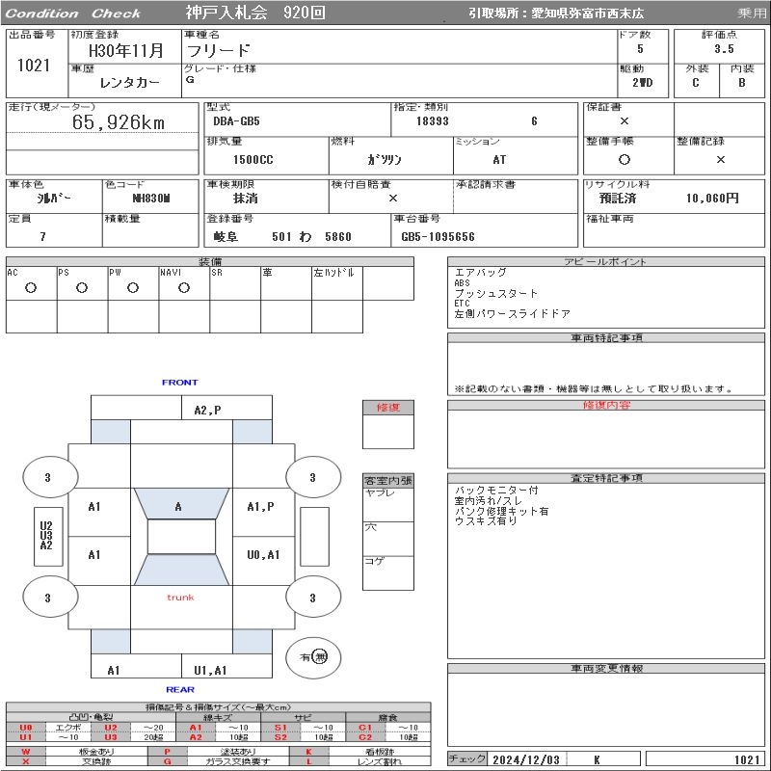The height and width of the screenshot is (771, 771).
Task: Select note パンク修理キット有
Action: (501, 512)
